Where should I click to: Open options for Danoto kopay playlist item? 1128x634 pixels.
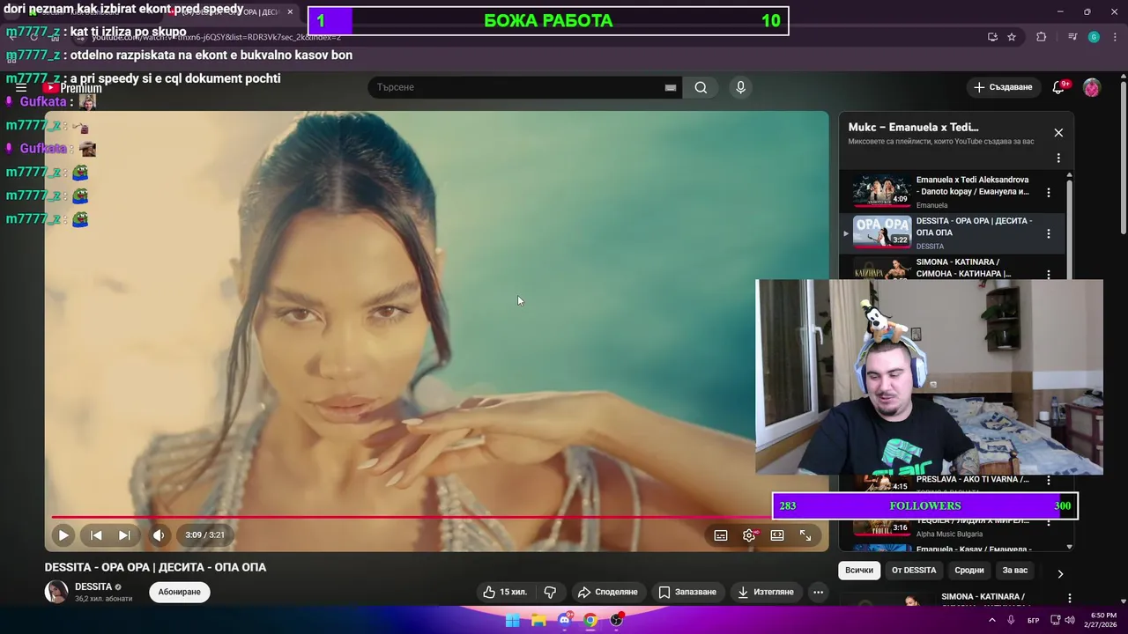click(1049, 192)
